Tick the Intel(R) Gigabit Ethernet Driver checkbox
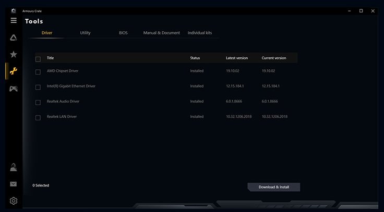The height and width of the screenshot is (212, 384). 38,86
